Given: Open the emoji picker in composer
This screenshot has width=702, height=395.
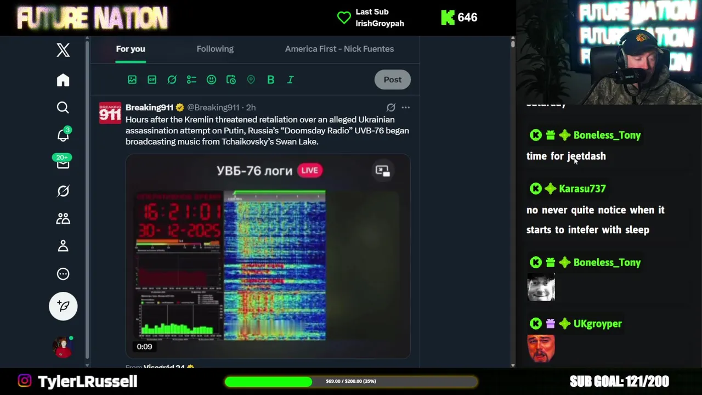Looking at the screenshot, I should point(211,80).
